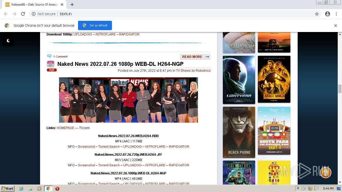Open a new tab with plus button
This screenshot has height=192, width=342.
pos(72,5)
